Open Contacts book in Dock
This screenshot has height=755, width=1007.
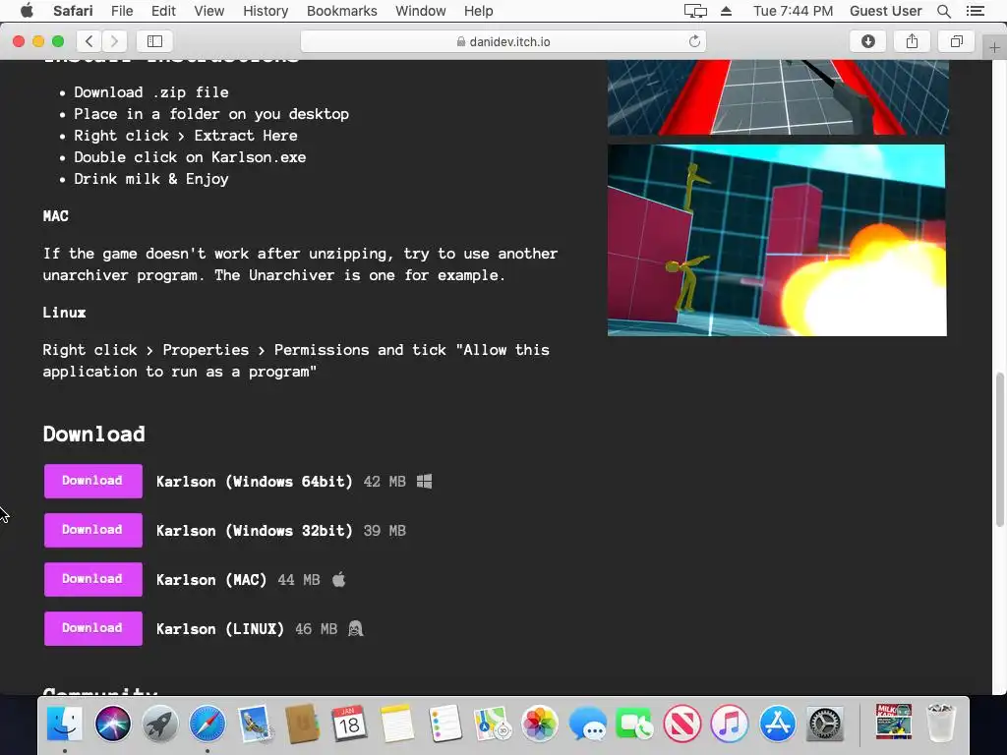[303, 724]
